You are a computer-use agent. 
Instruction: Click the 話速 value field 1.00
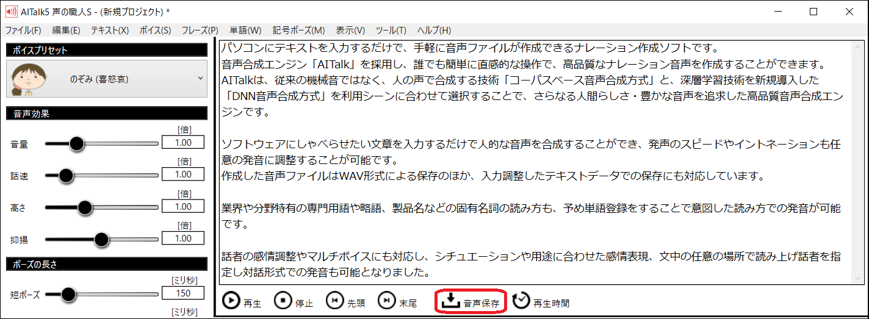tap(183, 174)
